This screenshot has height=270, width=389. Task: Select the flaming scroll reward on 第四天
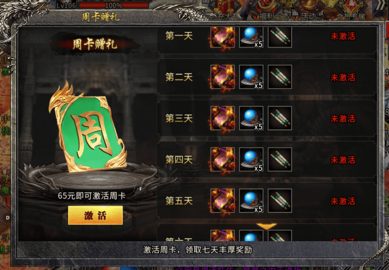pyautogui.click(x=222, y=159)
